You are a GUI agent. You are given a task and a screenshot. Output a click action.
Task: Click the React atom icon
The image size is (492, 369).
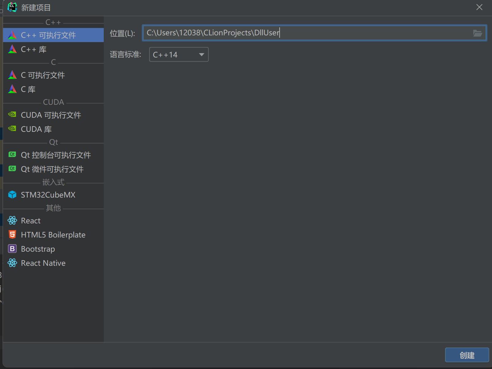click(12, 220)
